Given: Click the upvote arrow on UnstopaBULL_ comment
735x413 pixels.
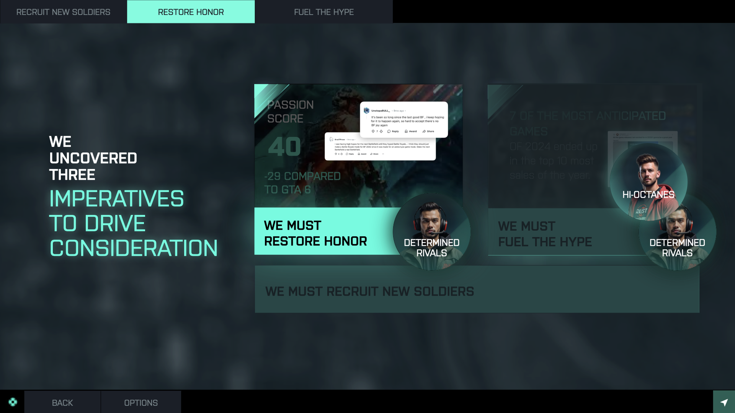Looking at the screenshot, I should (x=373, y=131).
